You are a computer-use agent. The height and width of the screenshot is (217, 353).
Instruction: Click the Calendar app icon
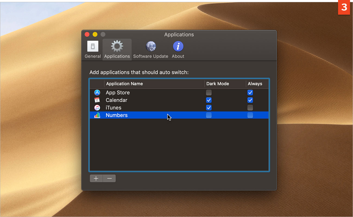click(x=97, y=100)
